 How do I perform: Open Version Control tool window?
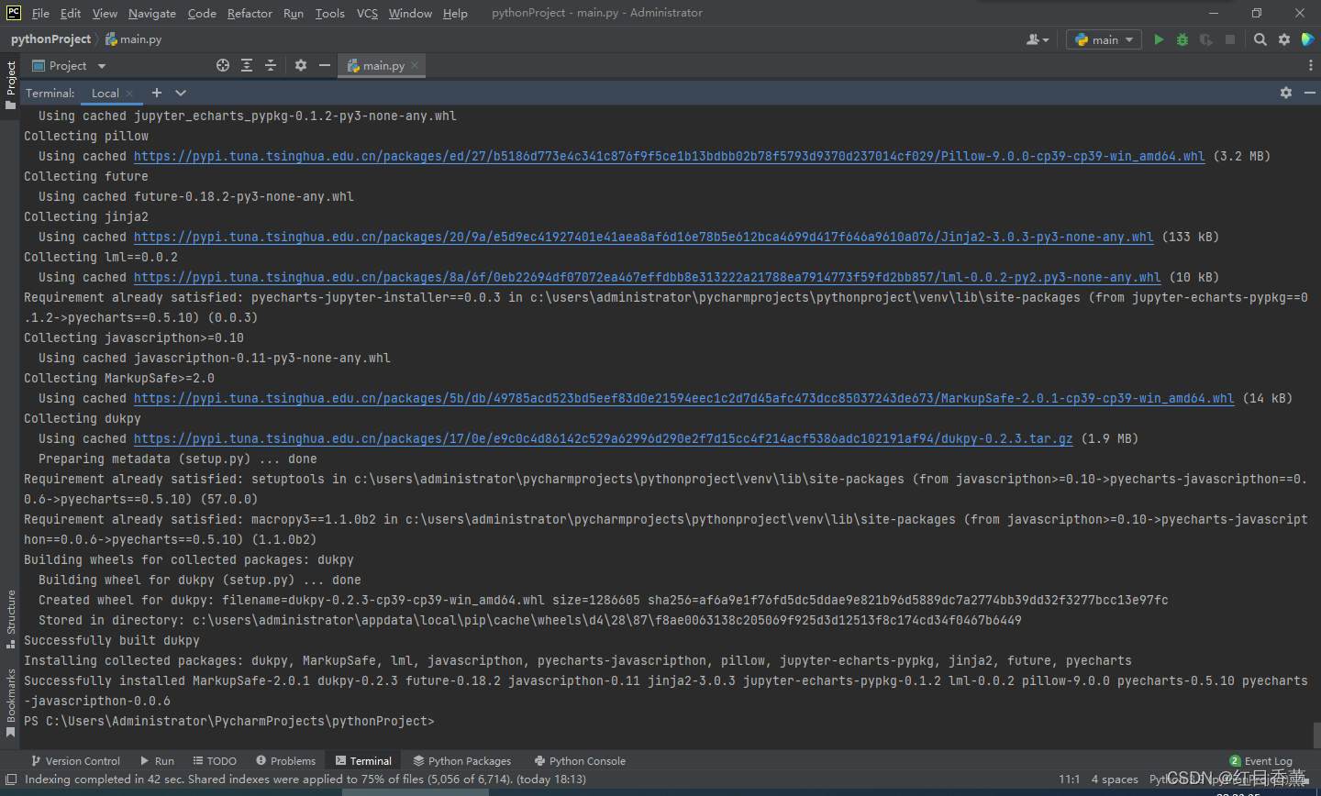(x=75, y=761)
